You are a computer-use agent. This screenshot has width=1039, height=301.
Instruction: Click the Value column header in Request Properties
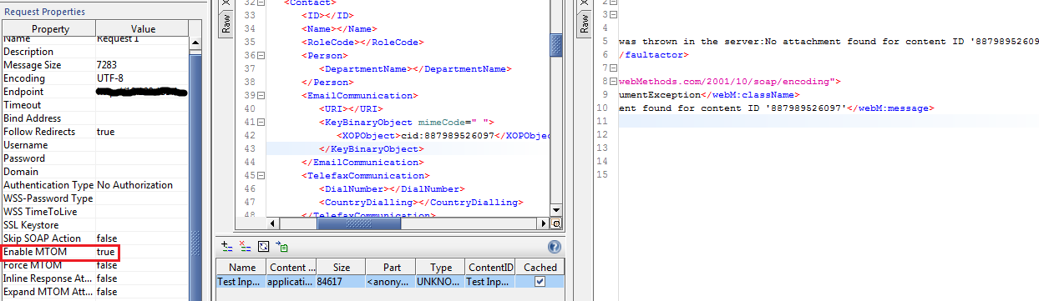[x=142, y=29]
